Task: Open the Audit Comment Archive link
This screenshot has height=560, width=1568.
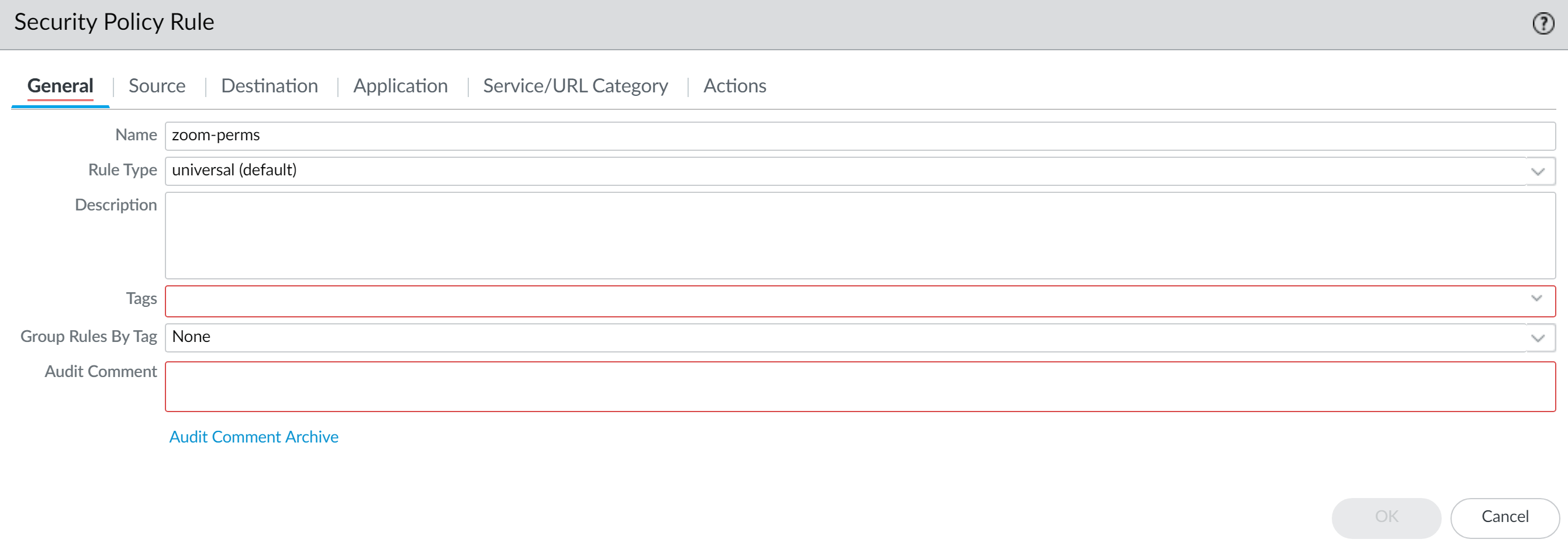Action: [253, 437]
